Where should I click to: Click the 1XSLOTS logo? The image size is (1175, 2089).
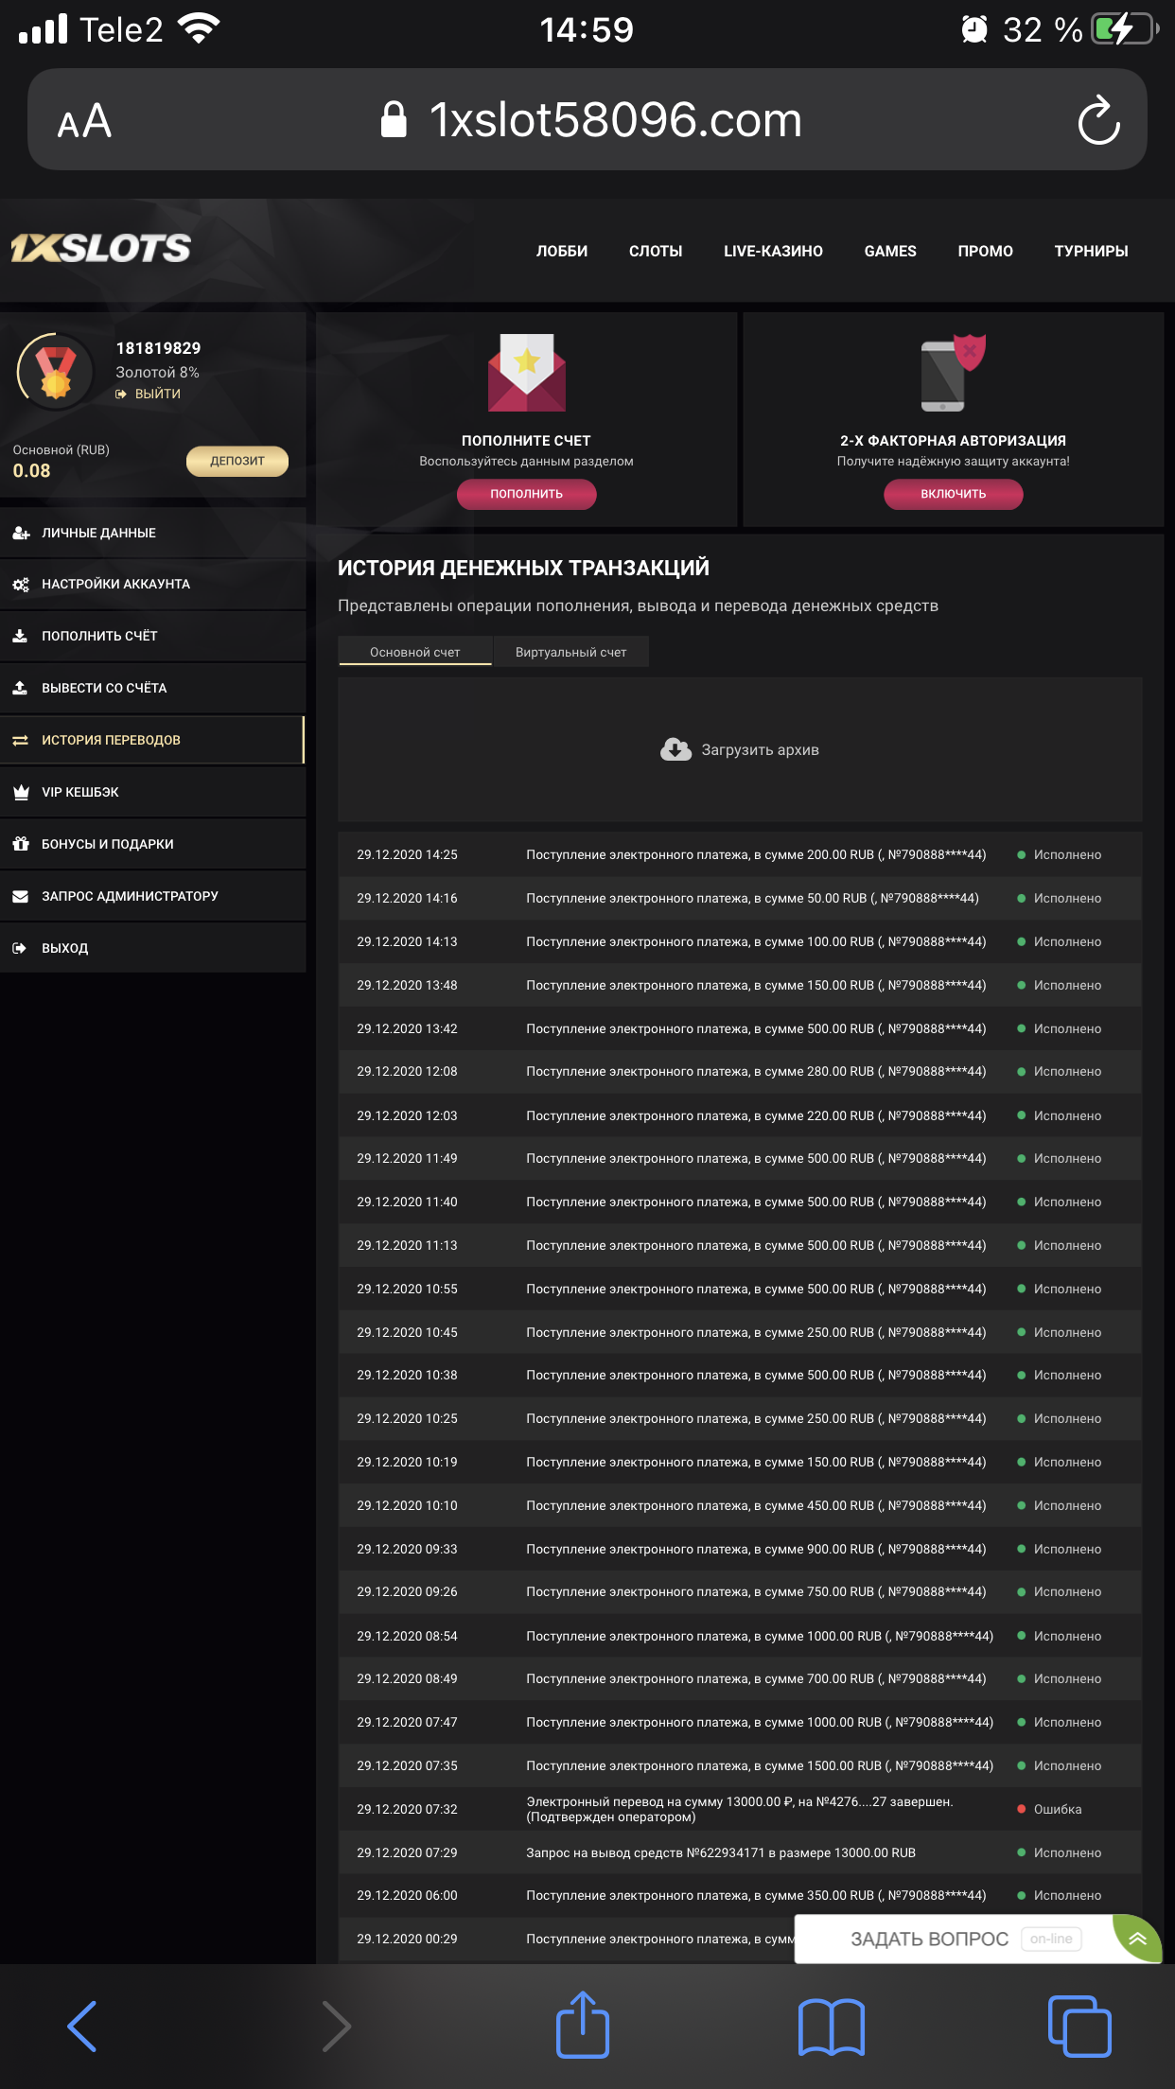point(100,248)
